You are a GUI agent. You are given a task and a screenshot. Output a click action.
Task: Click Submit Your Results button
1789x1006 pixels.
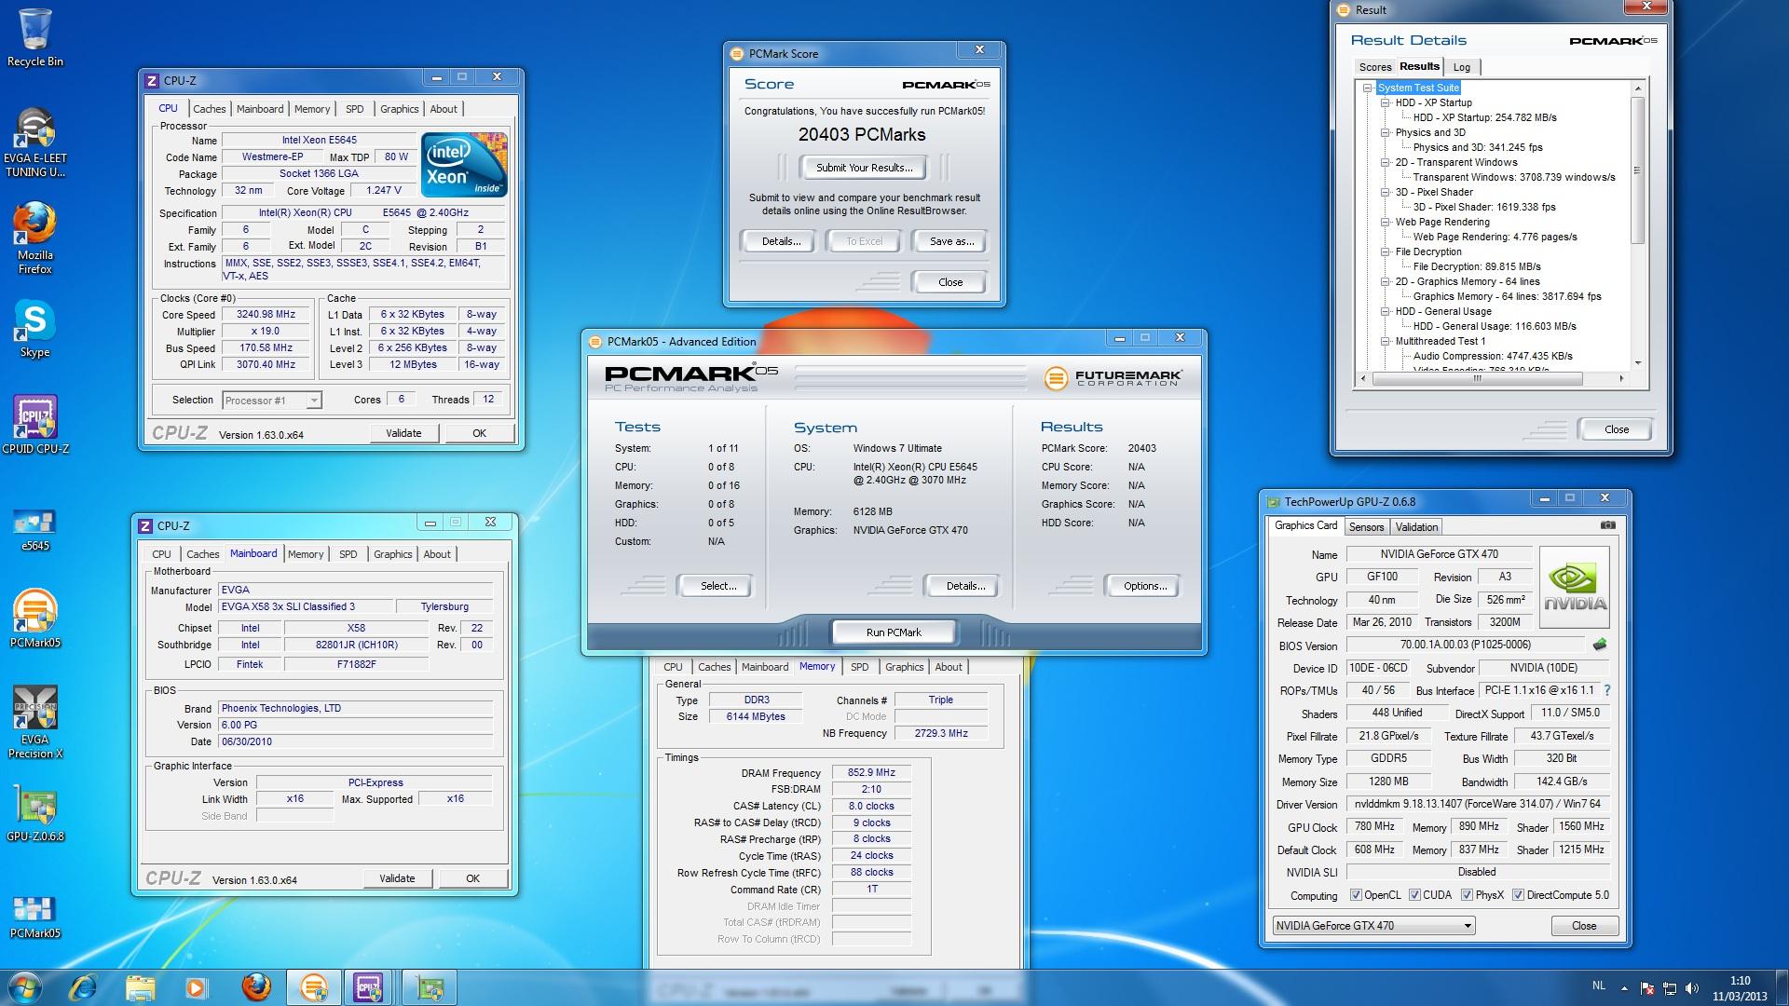click(x=864, y=168)
